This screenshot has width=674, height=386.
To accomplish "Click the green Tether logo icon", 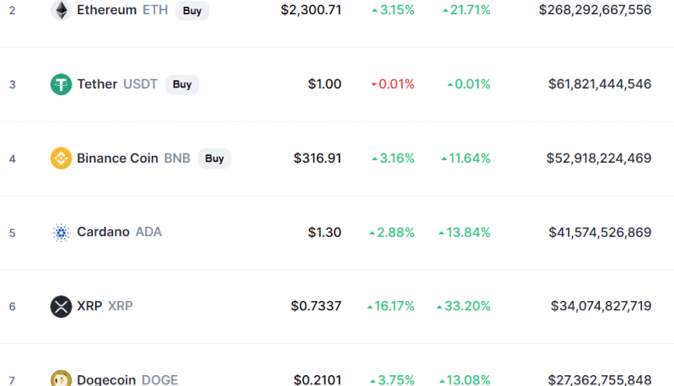I will pos(61,84).
